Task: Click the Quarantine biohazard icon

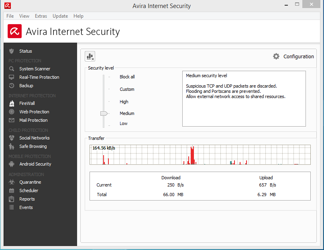Action: point(12,182)
